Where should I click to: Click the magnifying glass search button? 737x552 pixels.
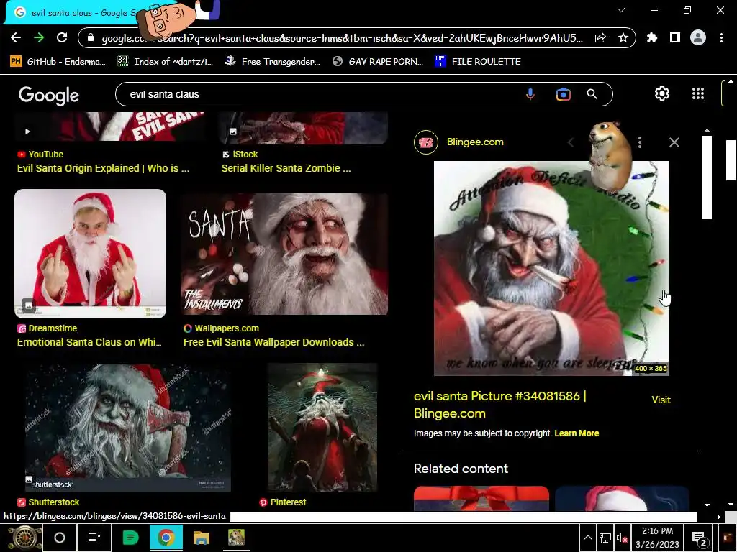click(592, 94)
